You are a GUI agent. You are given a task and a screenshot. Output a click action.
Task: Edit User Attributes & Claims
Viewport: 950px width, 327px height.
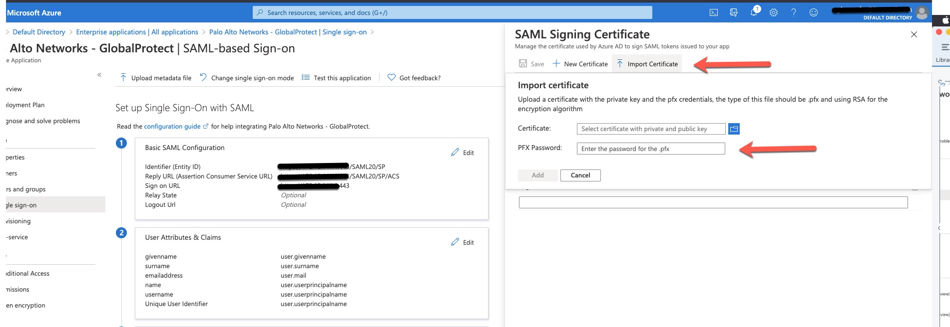click(x=463, y=242)
